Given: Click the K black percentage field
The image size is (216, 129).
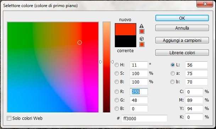Looking at the screenshot, I should click(x=194, y=117).
